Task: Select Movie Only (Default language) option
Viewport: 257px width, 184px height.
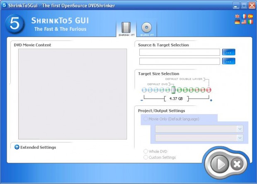Action: pos(172,119)
